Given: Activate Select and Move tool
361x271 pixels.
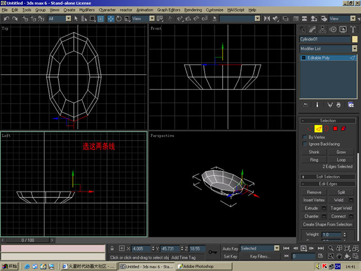Looking at the screenshot, I should 111,19.
